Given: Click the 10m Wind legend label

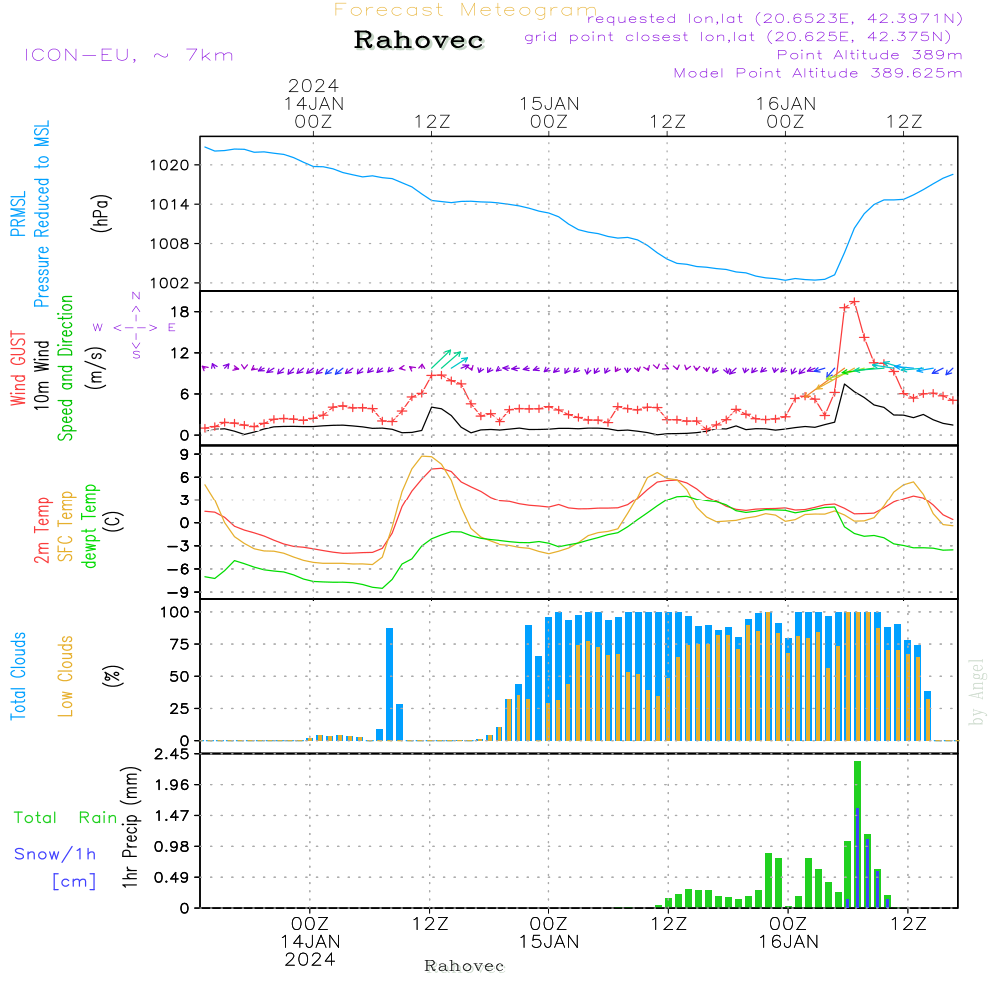Looking at the screenshot, I should pos(41,374).
